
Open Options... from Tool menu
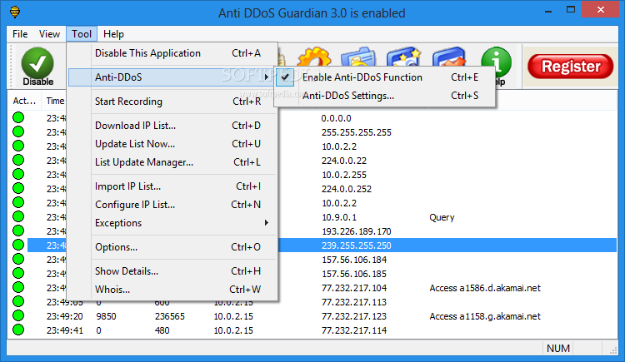click(x=172, y=247)
